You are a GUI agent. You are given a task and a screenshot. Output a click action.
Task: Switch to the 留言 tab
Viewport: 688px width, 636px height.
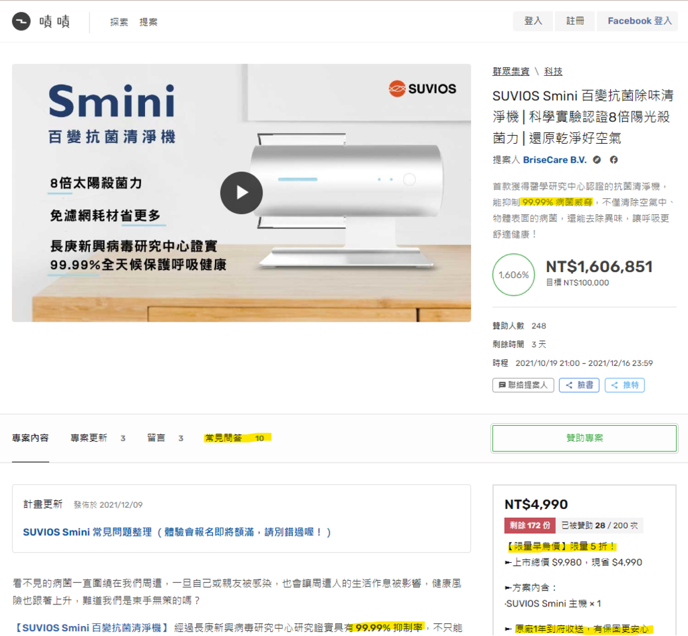point(165,438)
